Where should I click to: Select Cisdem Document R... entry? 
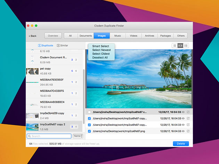pyautogui.click(x=54, y=60)
